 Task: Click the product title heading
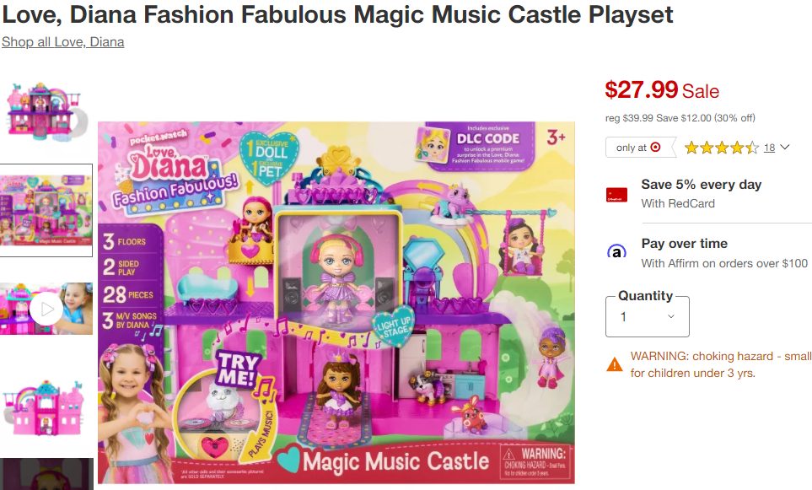pos(337,15)
